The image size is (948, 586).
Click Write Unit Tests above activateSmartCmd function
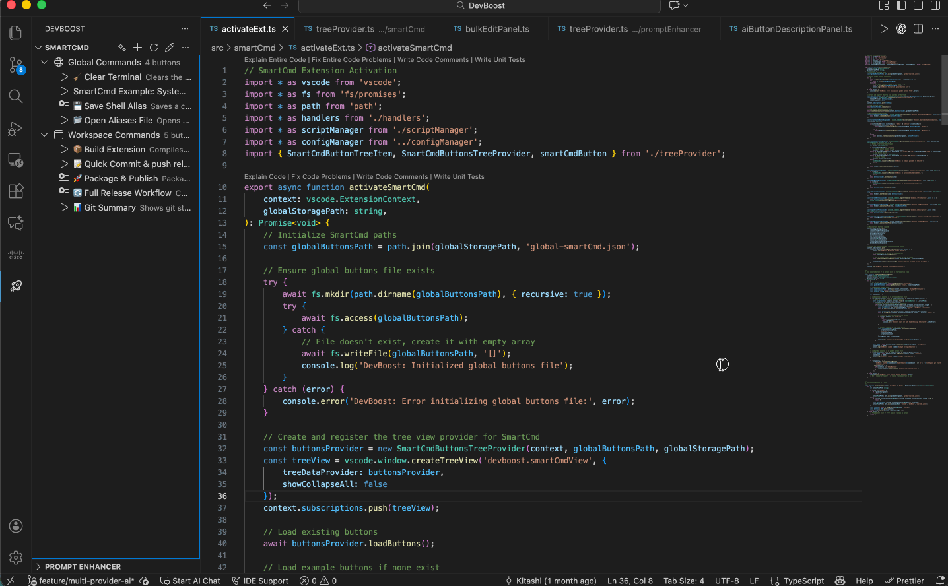(x=459, y=176)
